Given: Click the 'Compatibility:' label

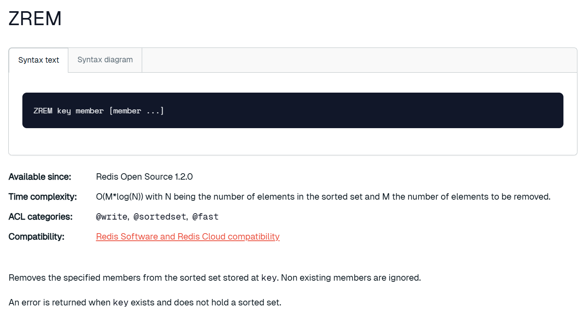Looking at the screenshot, I should click(37, 236).
